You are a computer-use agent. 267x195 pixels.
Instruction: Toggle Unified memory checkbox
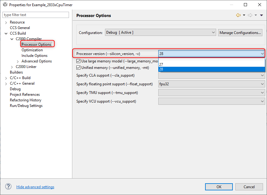pos(79,67)
